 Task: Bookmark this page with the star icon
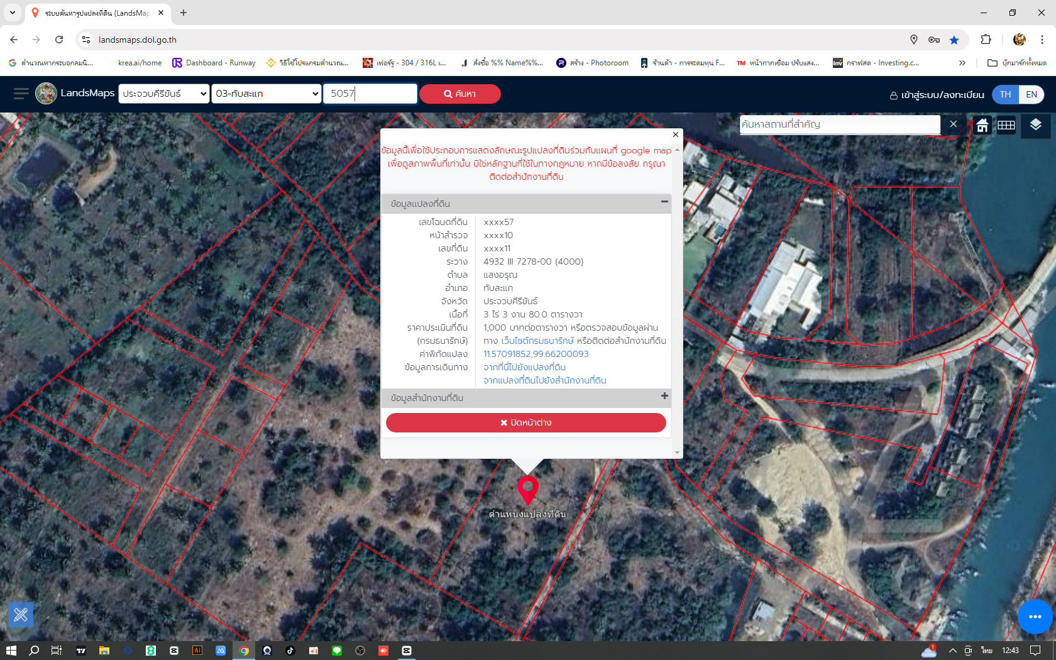pyautogui.click(x=954, y=40)
